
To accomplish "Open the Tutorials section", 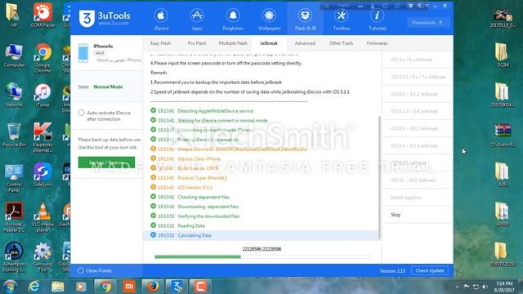I will [378, 20].
